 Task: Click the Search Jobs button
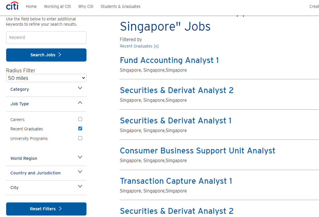coord(46,55)
